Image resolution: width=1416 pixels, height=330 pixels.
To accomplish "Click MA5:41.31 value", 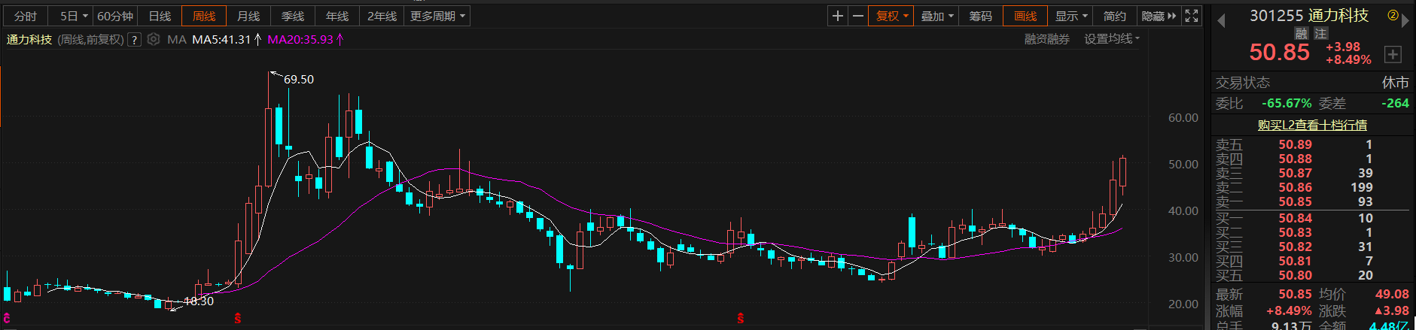I will 221,39.
